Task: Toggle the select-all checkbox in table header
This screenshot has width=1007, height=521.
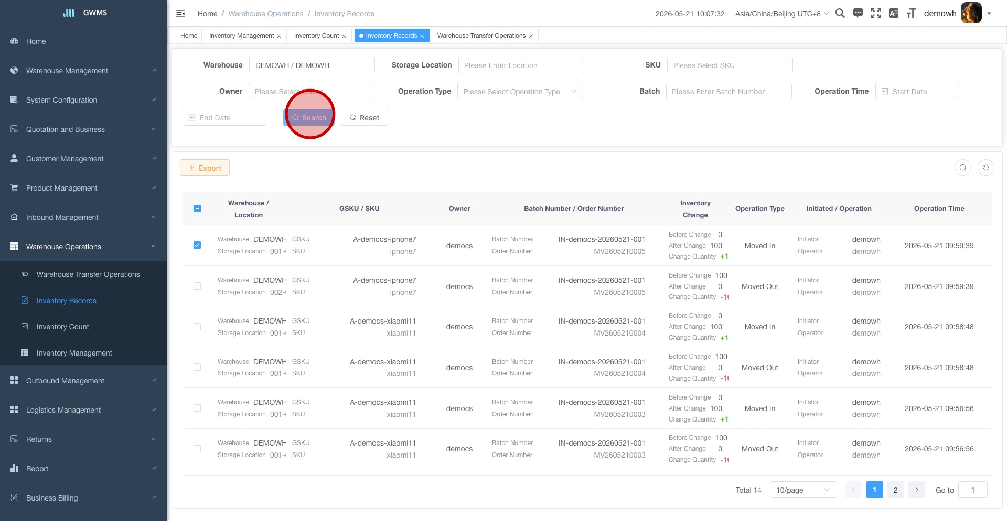Action: 197,208
